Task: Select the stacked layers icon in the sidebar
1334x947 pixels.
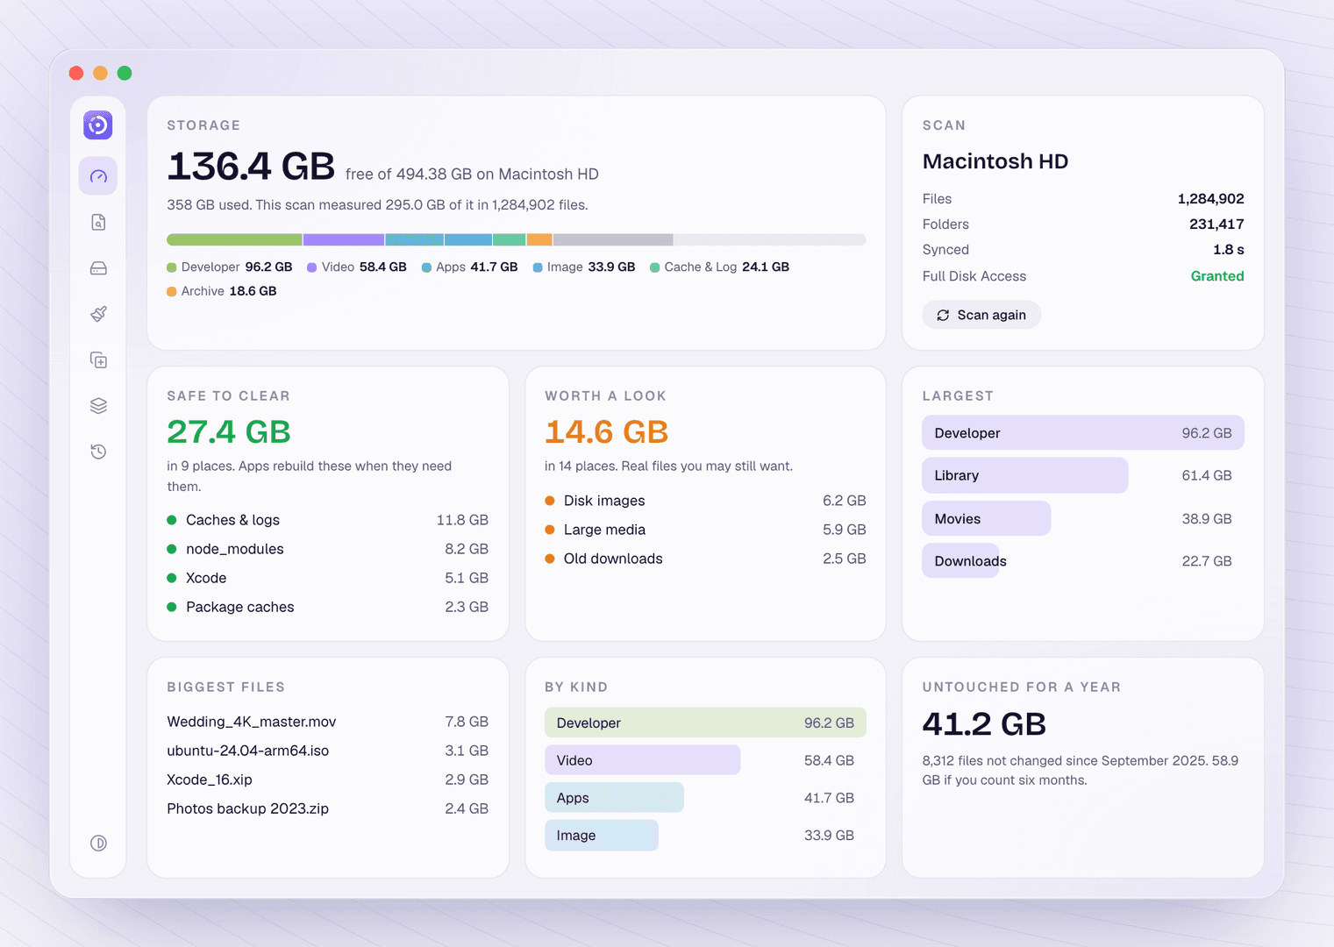Action: [x=98, y=405]
